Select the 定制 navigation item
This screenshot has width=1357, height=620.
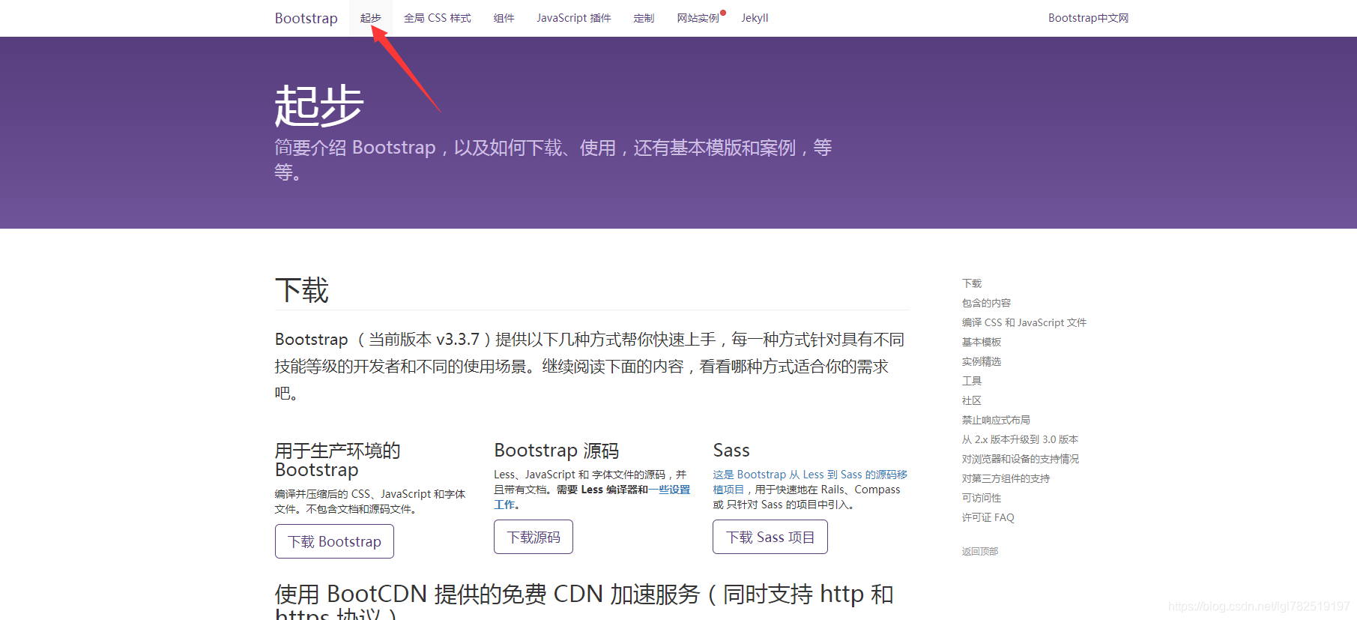point(644,18)
